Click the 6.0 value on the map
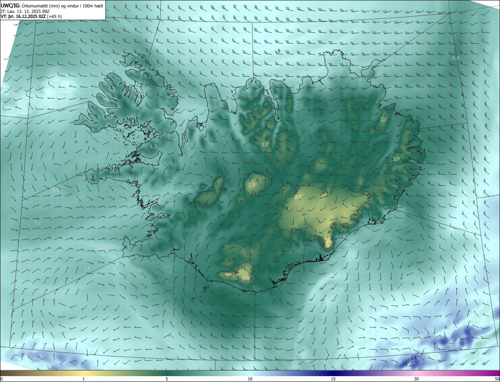This screenshot has width=500, height=382. coord(456,58)
